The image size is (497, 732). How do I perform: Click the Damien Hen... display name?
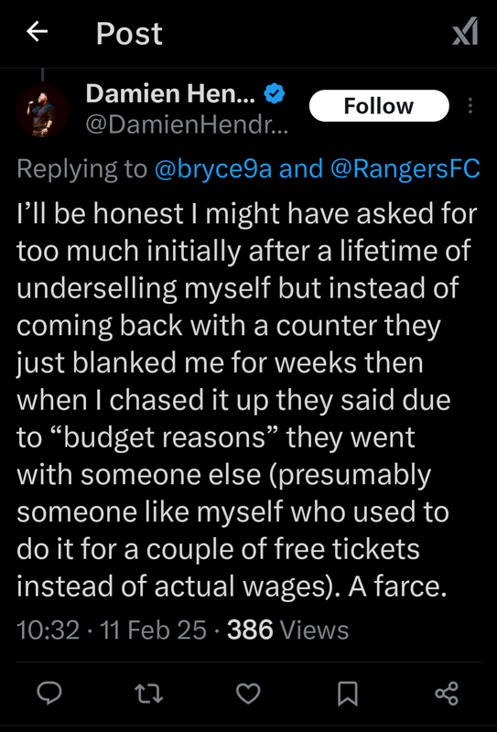pos(170,94)
